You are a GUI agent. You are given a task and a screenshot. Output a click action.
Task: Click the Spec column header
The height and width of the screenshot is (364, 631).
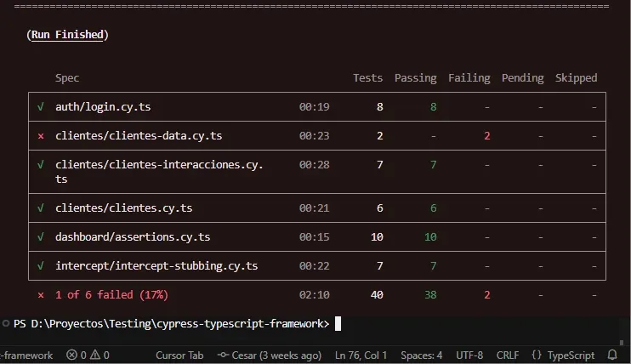[67, 78]
